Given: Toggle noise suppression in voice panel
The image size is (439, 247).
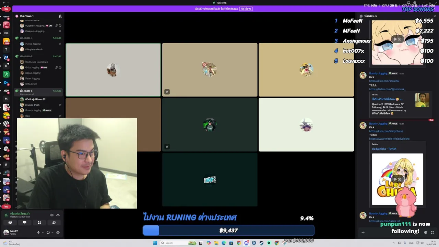Looking at the screenshot, I should [52, 215].
